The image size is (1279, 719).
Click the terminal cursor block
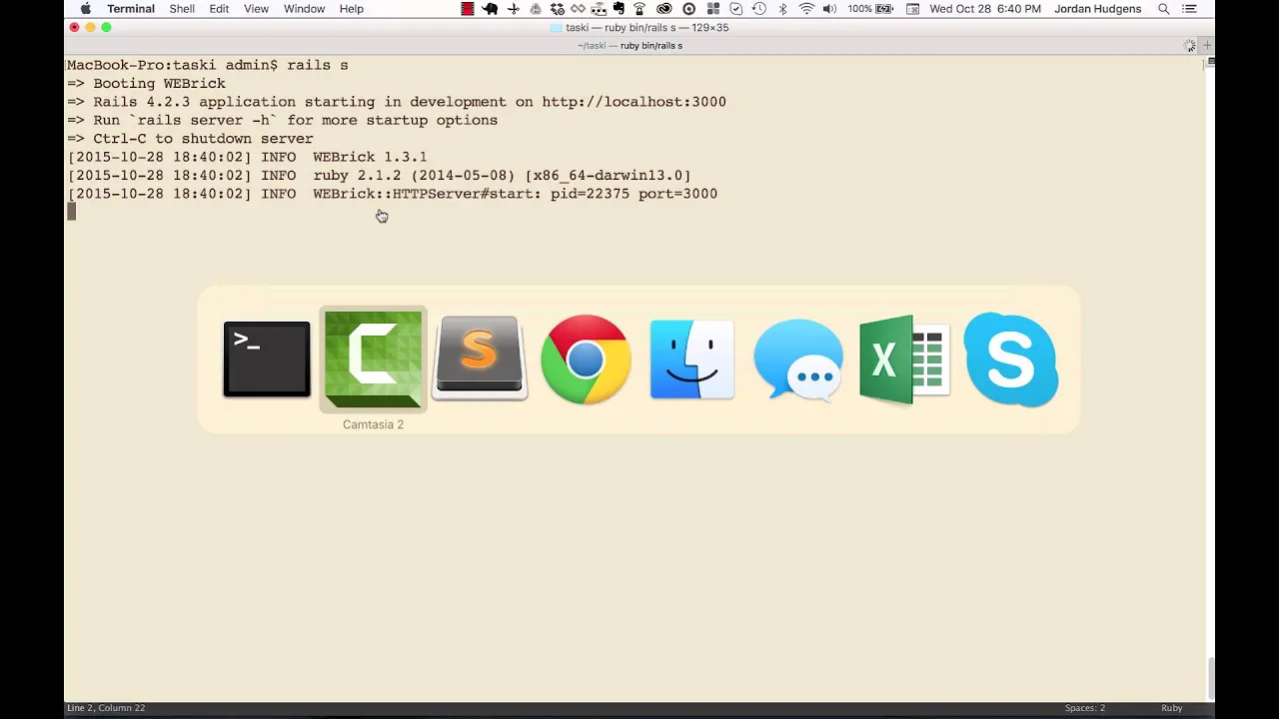[x=71, y=212]
